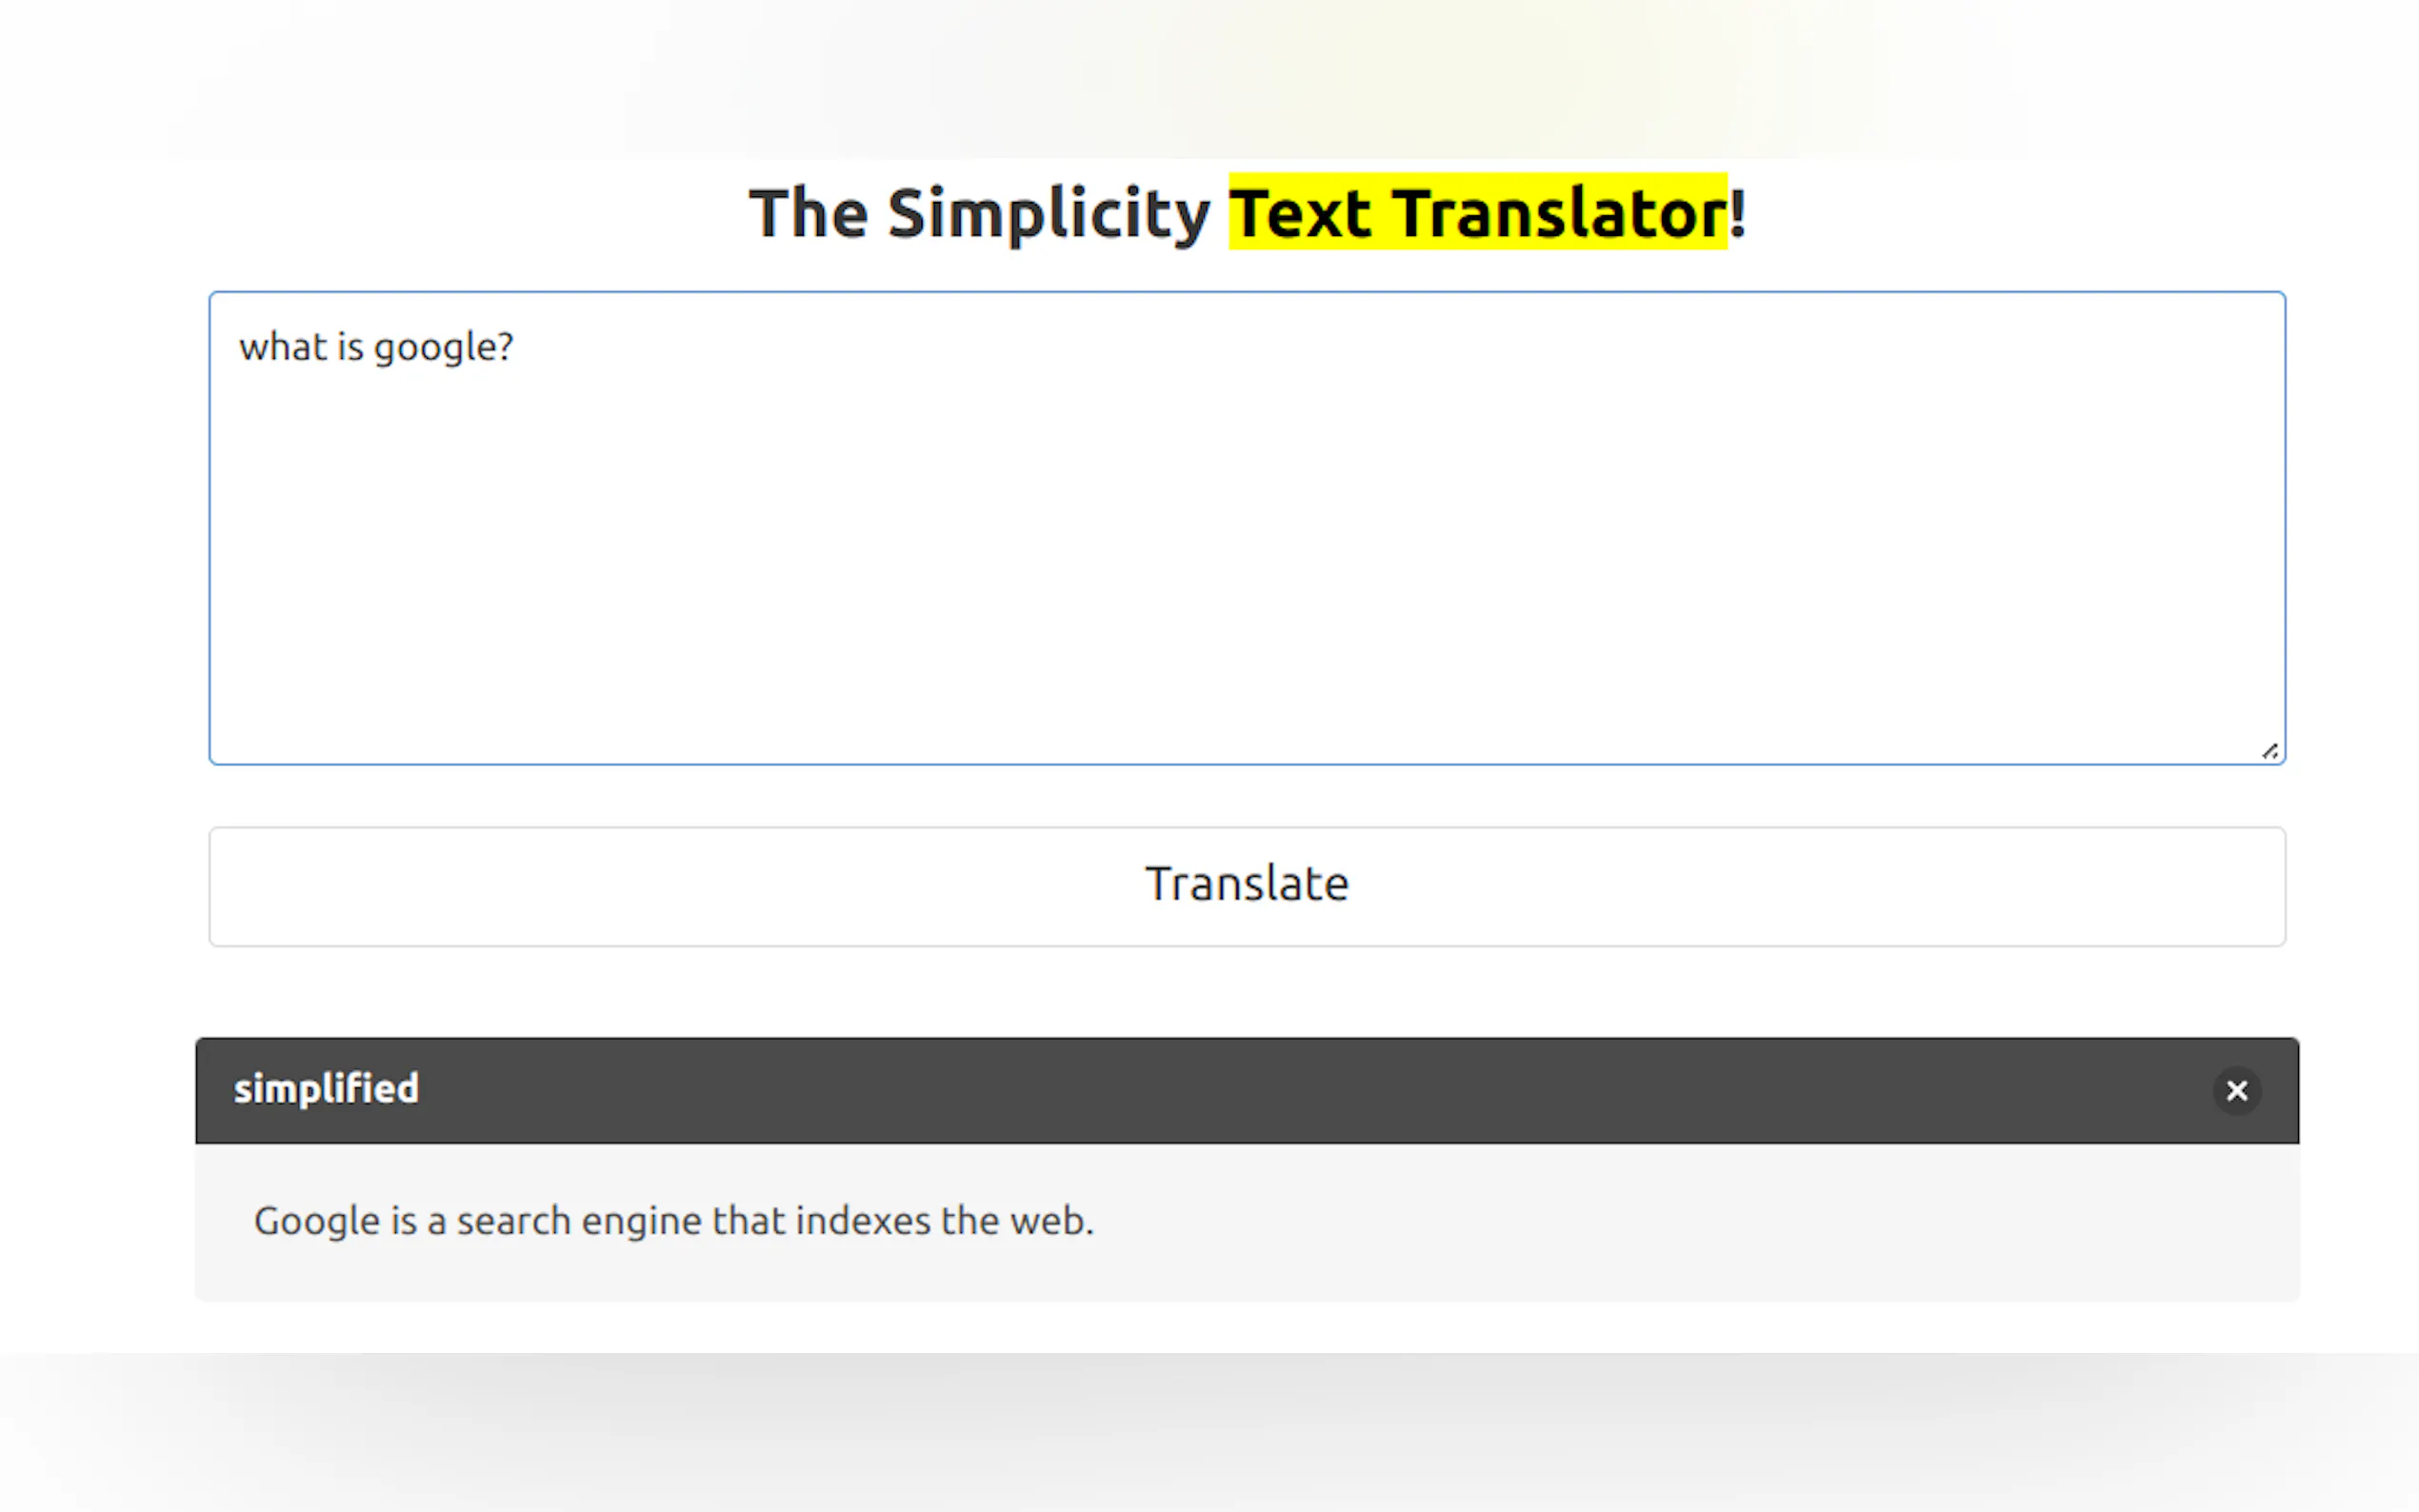
Task: Click the textarea resize handle
Action: (2269, 751)
